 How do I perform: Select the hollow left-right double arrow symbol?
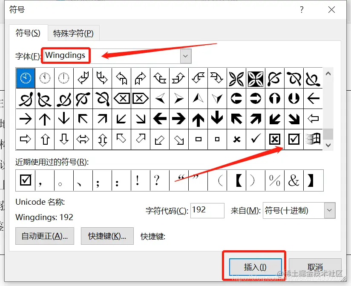pyautogui.click(x=83, y=140)
